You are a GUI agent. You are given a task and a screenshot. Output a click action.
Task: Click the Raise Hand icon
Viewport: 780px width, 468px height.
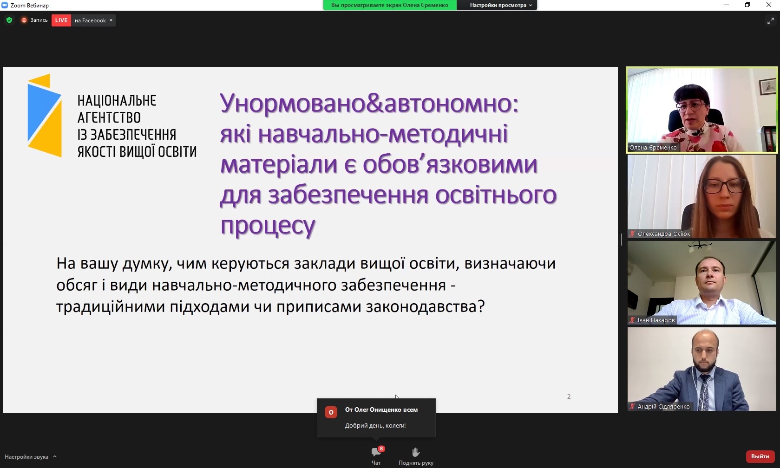[416, 453]
